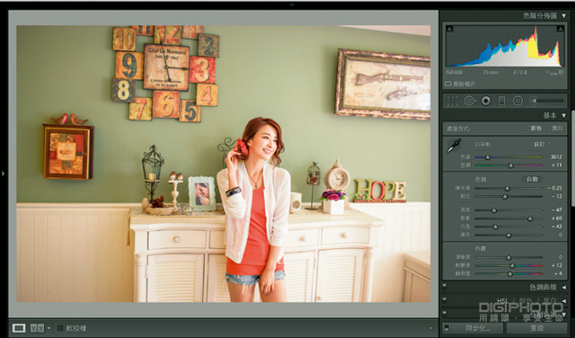Toggle shadow clipping indicator in histogram
This screenshot has height=338, width=575.
tap(450, 29)
